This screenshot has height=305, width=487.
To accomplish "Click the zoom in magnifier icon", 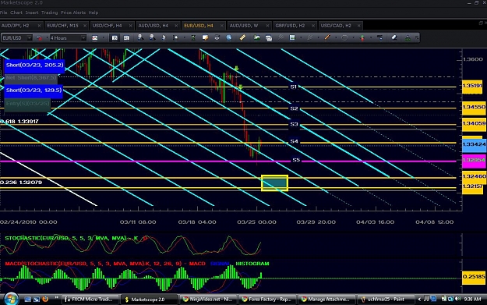I will [x=140, y=37].
